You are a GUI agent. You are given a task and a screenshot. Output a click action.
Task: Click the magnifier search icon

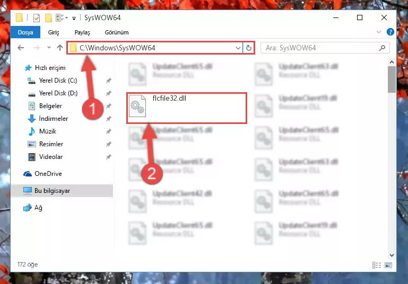pos(382,48)
